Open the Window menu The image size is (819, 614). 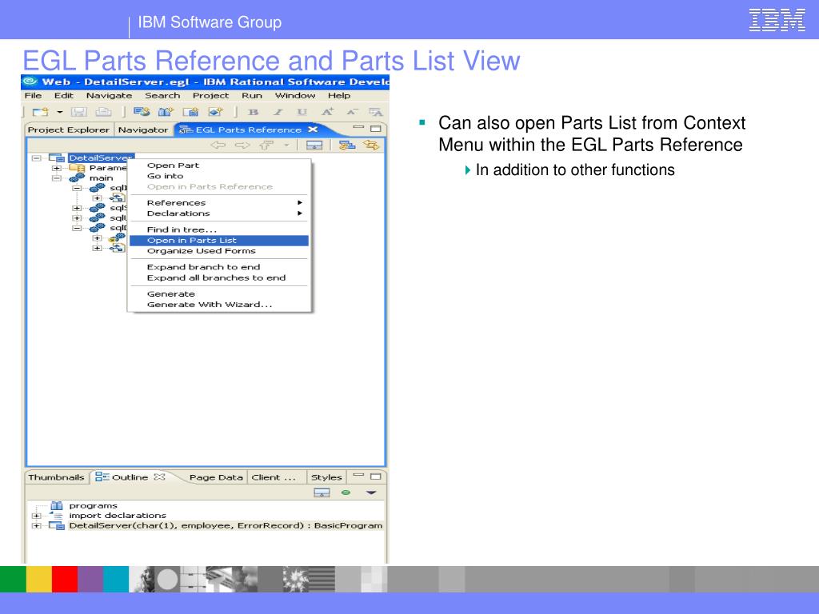point(295,96)
